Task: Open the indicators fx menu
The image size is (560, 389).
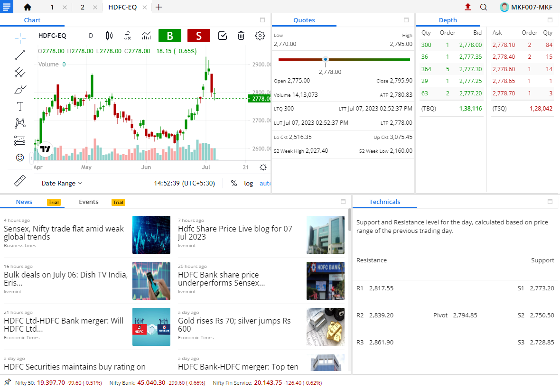Action: click(x=128, y=36)
